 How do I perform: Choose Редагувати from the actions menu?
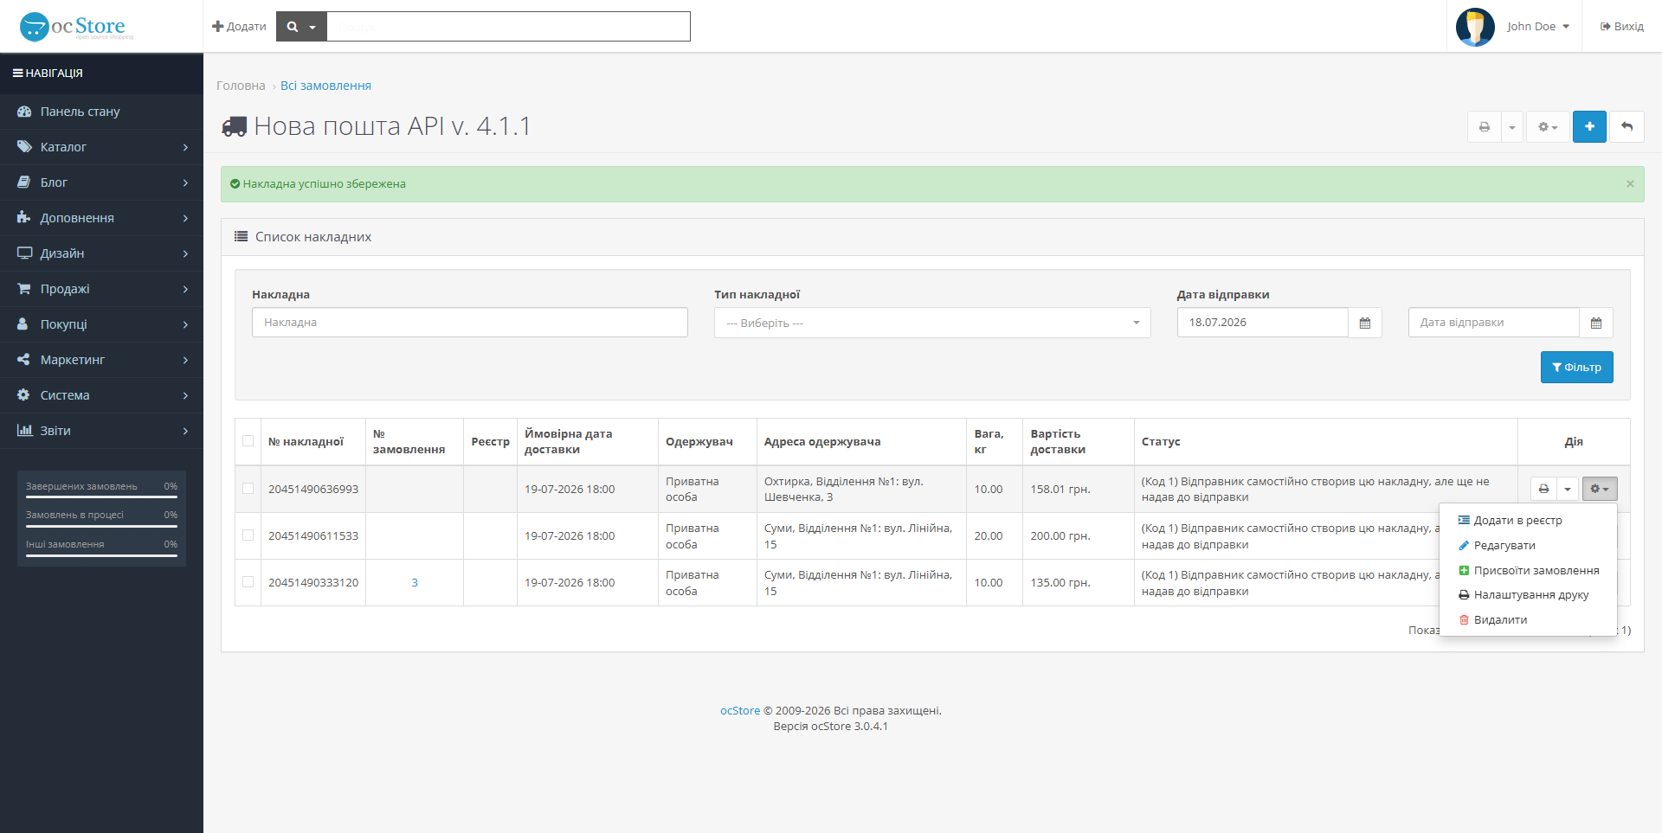[x=1528, y=546]
